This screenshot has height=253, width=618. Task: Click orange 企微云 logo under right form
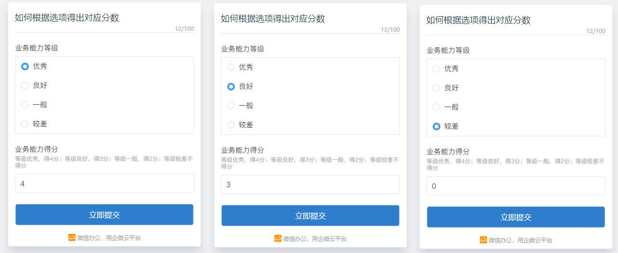tap(483, 240)
